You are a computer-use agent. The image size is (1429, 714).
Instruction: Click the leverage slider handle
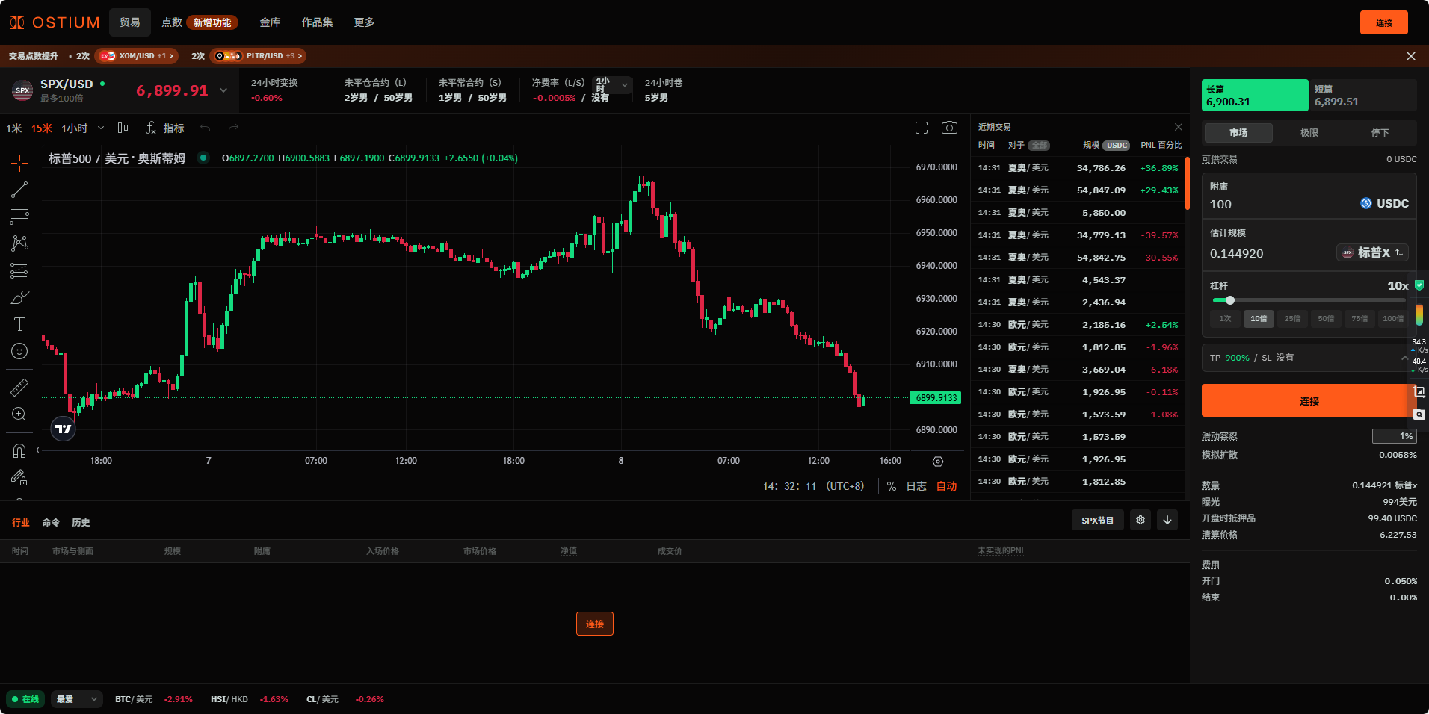click(x=1229, y=300)
